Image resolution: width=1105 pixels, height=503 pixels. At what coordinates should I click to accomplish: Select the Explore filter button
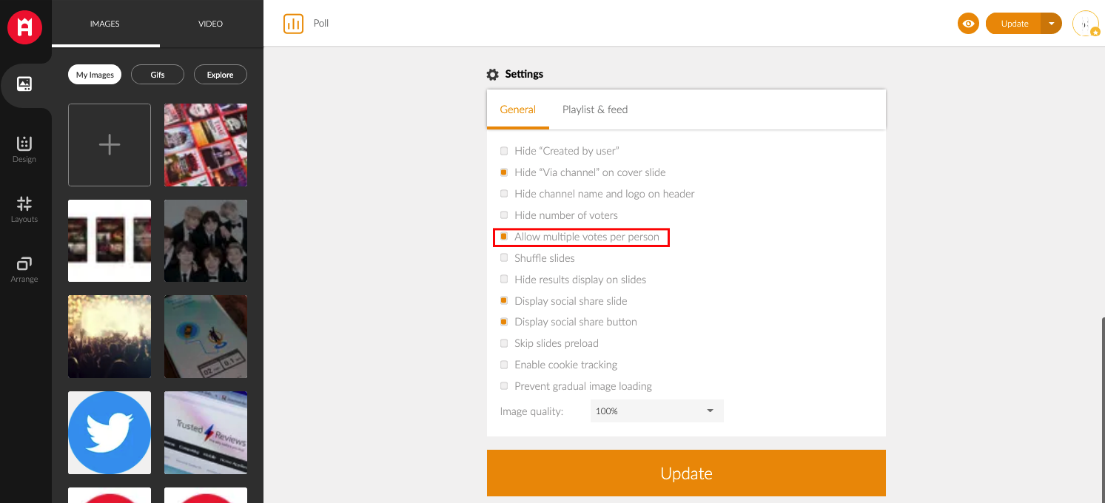click(220, 75)
